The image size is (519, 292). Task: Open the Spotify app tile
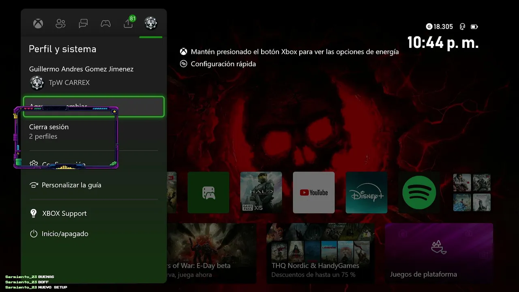tap(419, 193)
